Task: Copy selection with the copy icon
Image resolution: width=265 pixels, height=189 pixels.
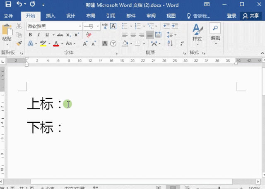Action: point(19,35)
